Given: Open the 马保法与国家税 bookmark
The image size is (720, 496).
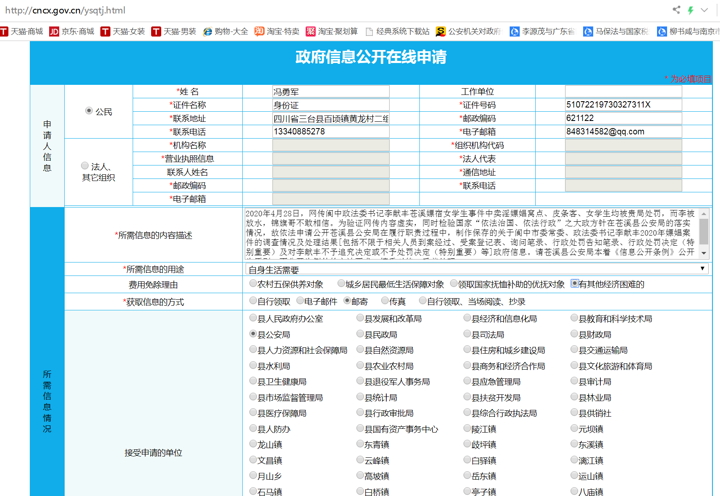Looking at the screenshot, I should (x=616, y=31).
